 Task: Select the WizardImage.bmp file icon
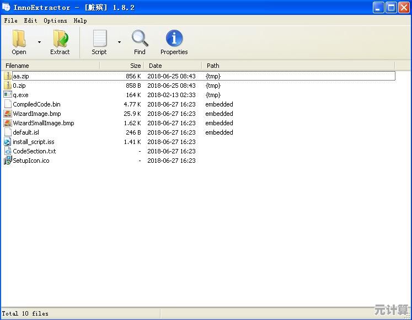(x=8, y=114)
